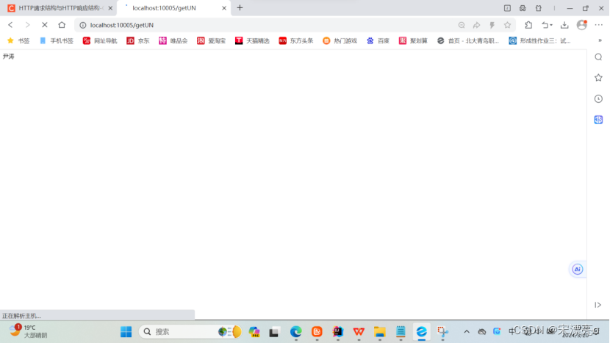Go back to the previous page
Screen dimensions: 610x343
[x=10, y=25]
